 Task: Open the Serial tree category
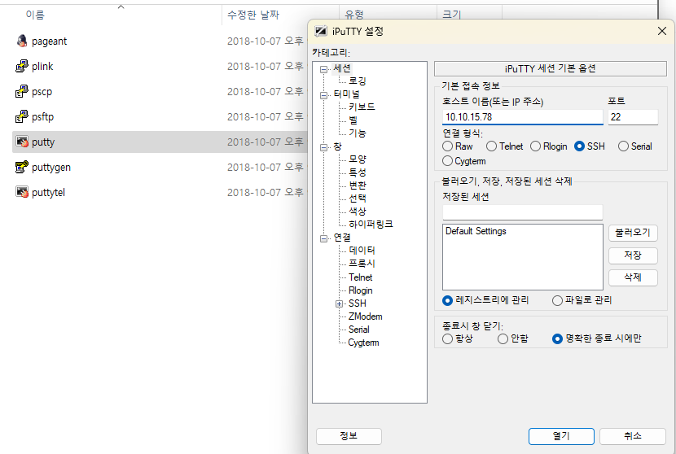[x=358, y=330]
